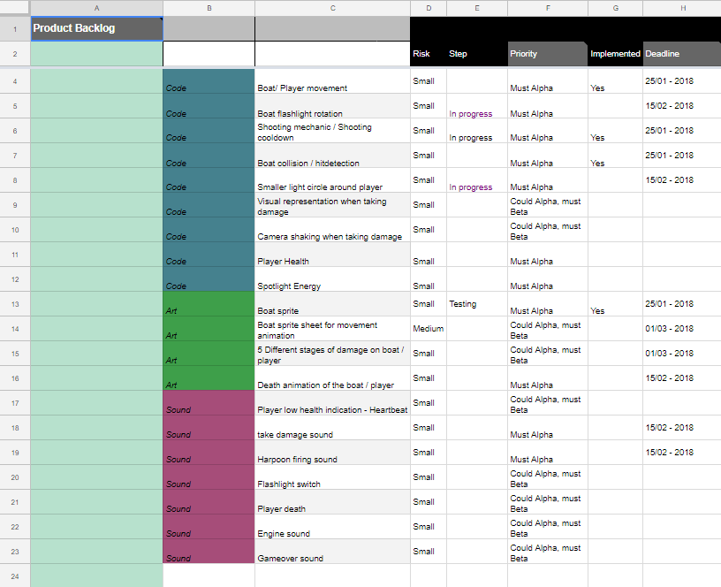Select row 13 by its row number

click(x=13, y=304)
